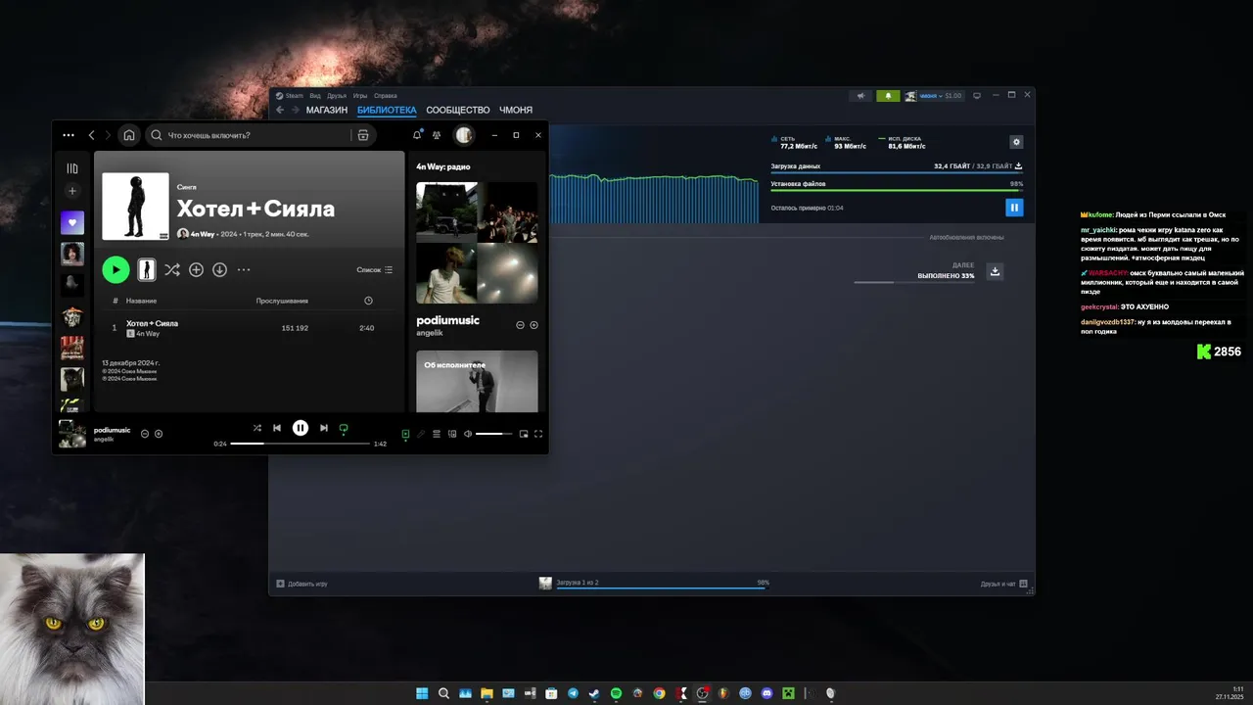
Task: Open 'Об исполнителе' artist card
Action: click(x=477, y=381)
